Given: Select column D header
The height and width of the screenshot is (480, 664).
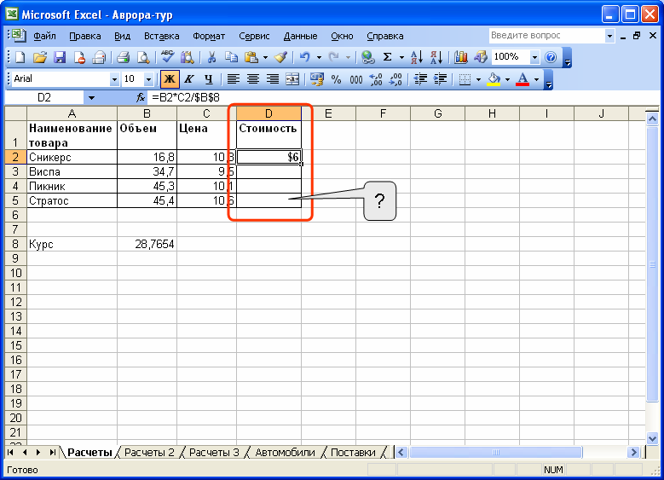Looking at the screenshot, I should pyautogui.click(x=268, y=113).
